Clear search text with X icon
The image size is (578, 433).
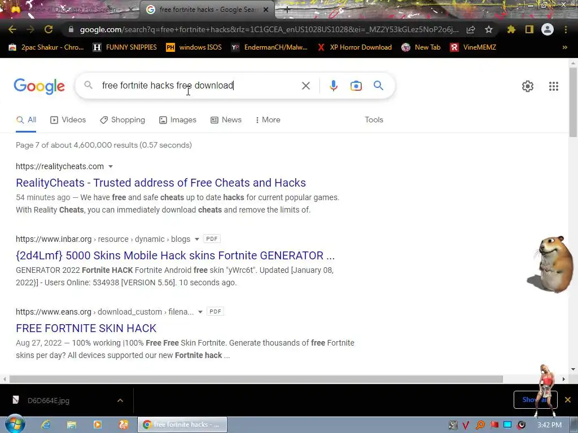tap(305, 86)
